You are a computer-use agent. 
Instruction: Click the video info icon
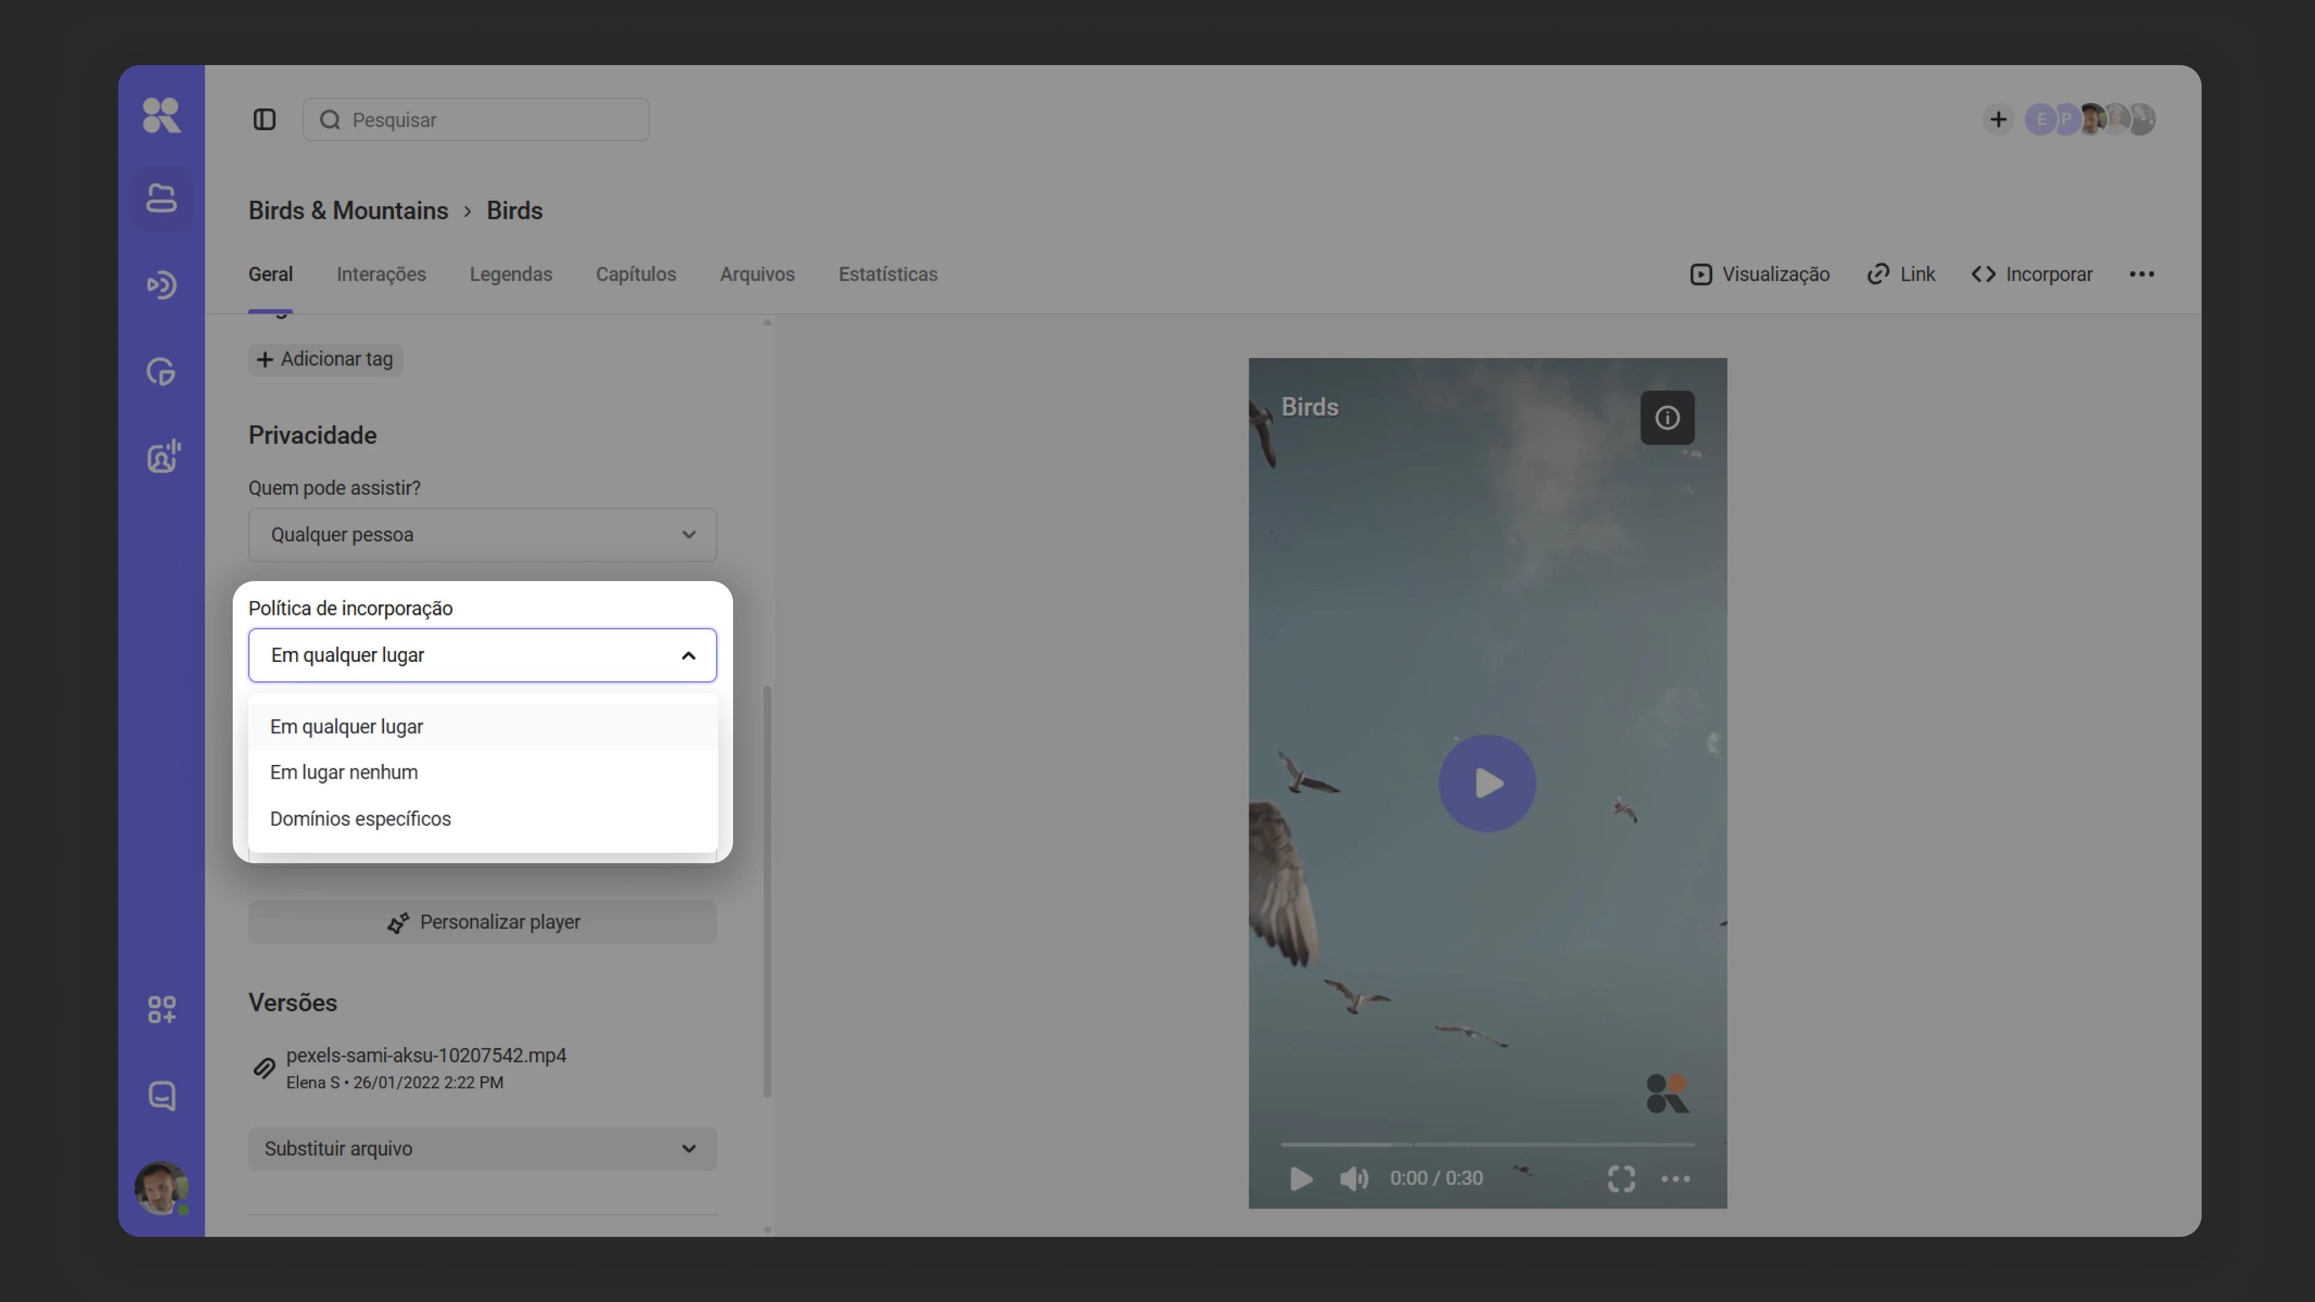pyautogui.click(x=1667, y=418)
